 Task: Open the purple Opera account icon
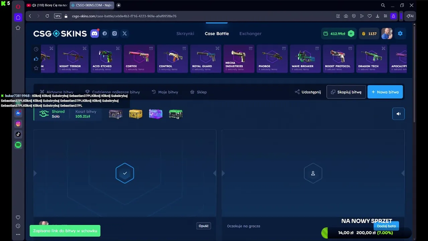393,16
